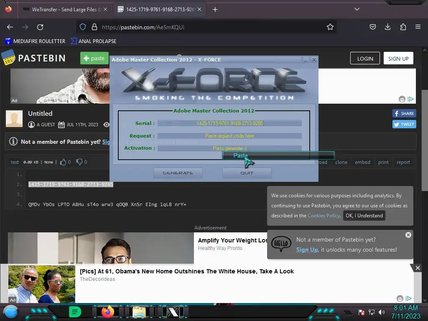The width and height of the screenshot is (428, 321).
Task: Create a new paste with green button
Action: pos(94,58)
